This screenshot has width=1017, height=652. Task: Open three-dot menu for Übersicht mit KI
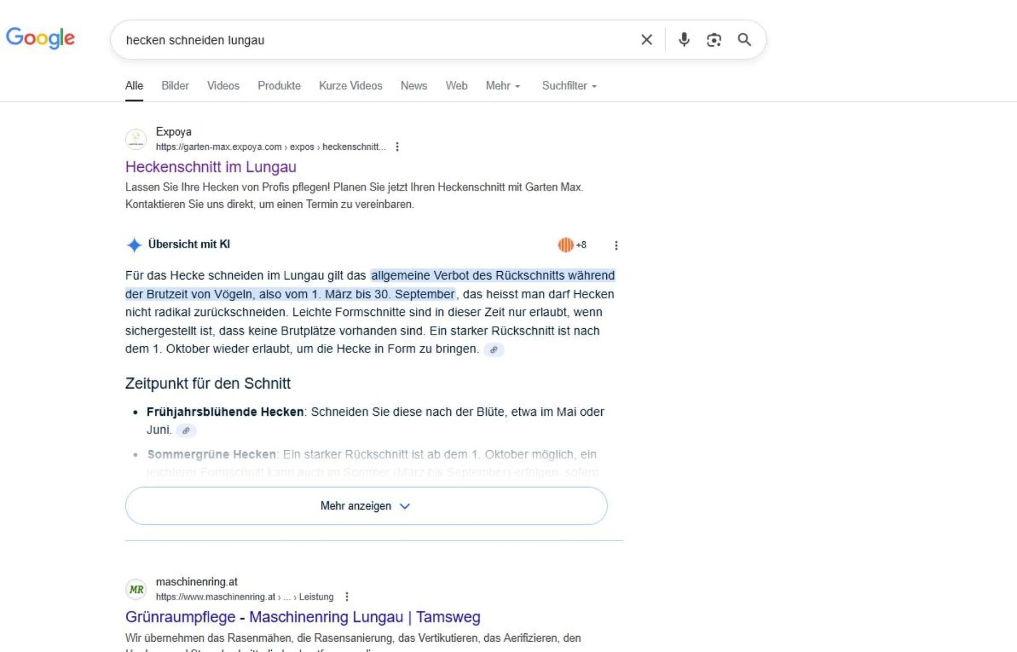point(616,245)
